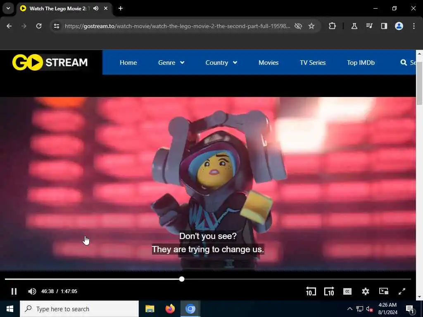Toggle closed captions with CC button
This screenshot has width=423, height=317.
click(347, 291)
